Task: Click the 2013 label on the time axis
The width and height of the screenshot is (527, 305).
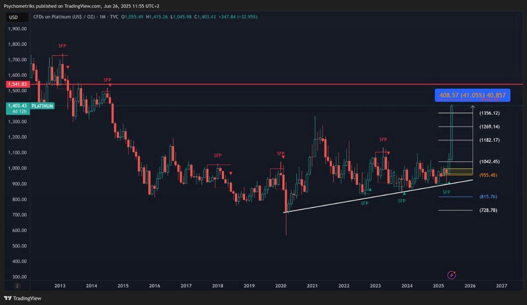Action: (60, 286)
